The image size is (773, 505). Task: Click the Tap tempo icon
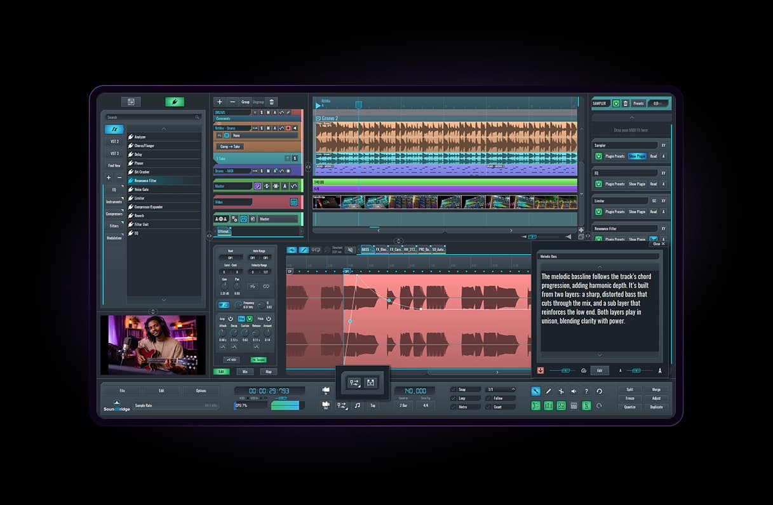point(373,405)
